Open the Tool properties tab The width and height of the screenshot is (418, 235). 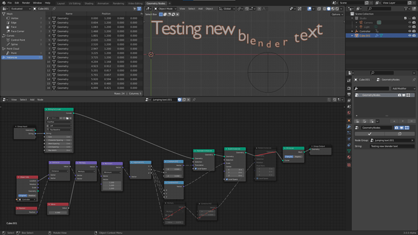349,81
